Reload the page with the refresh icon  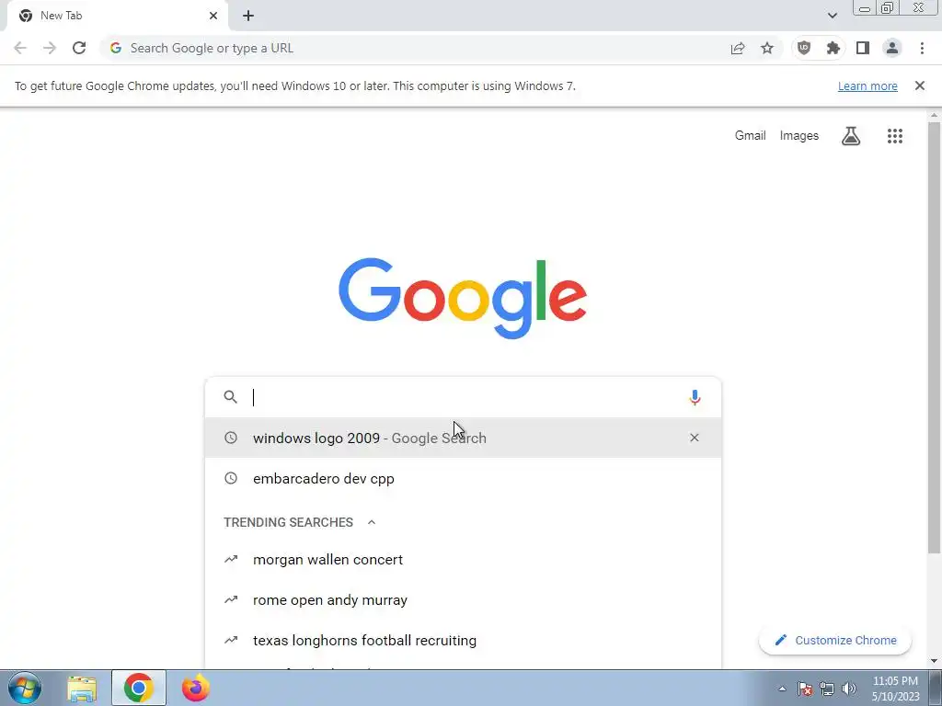79,48
